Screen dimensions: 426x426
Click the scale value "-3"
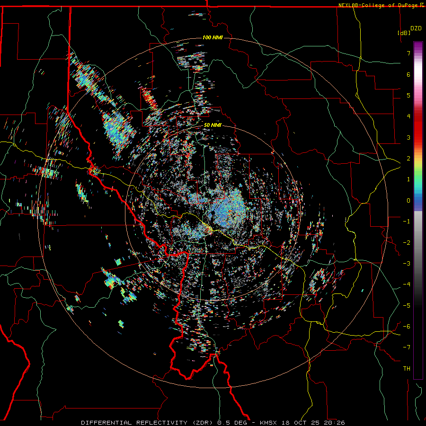[x=407, y=264]
